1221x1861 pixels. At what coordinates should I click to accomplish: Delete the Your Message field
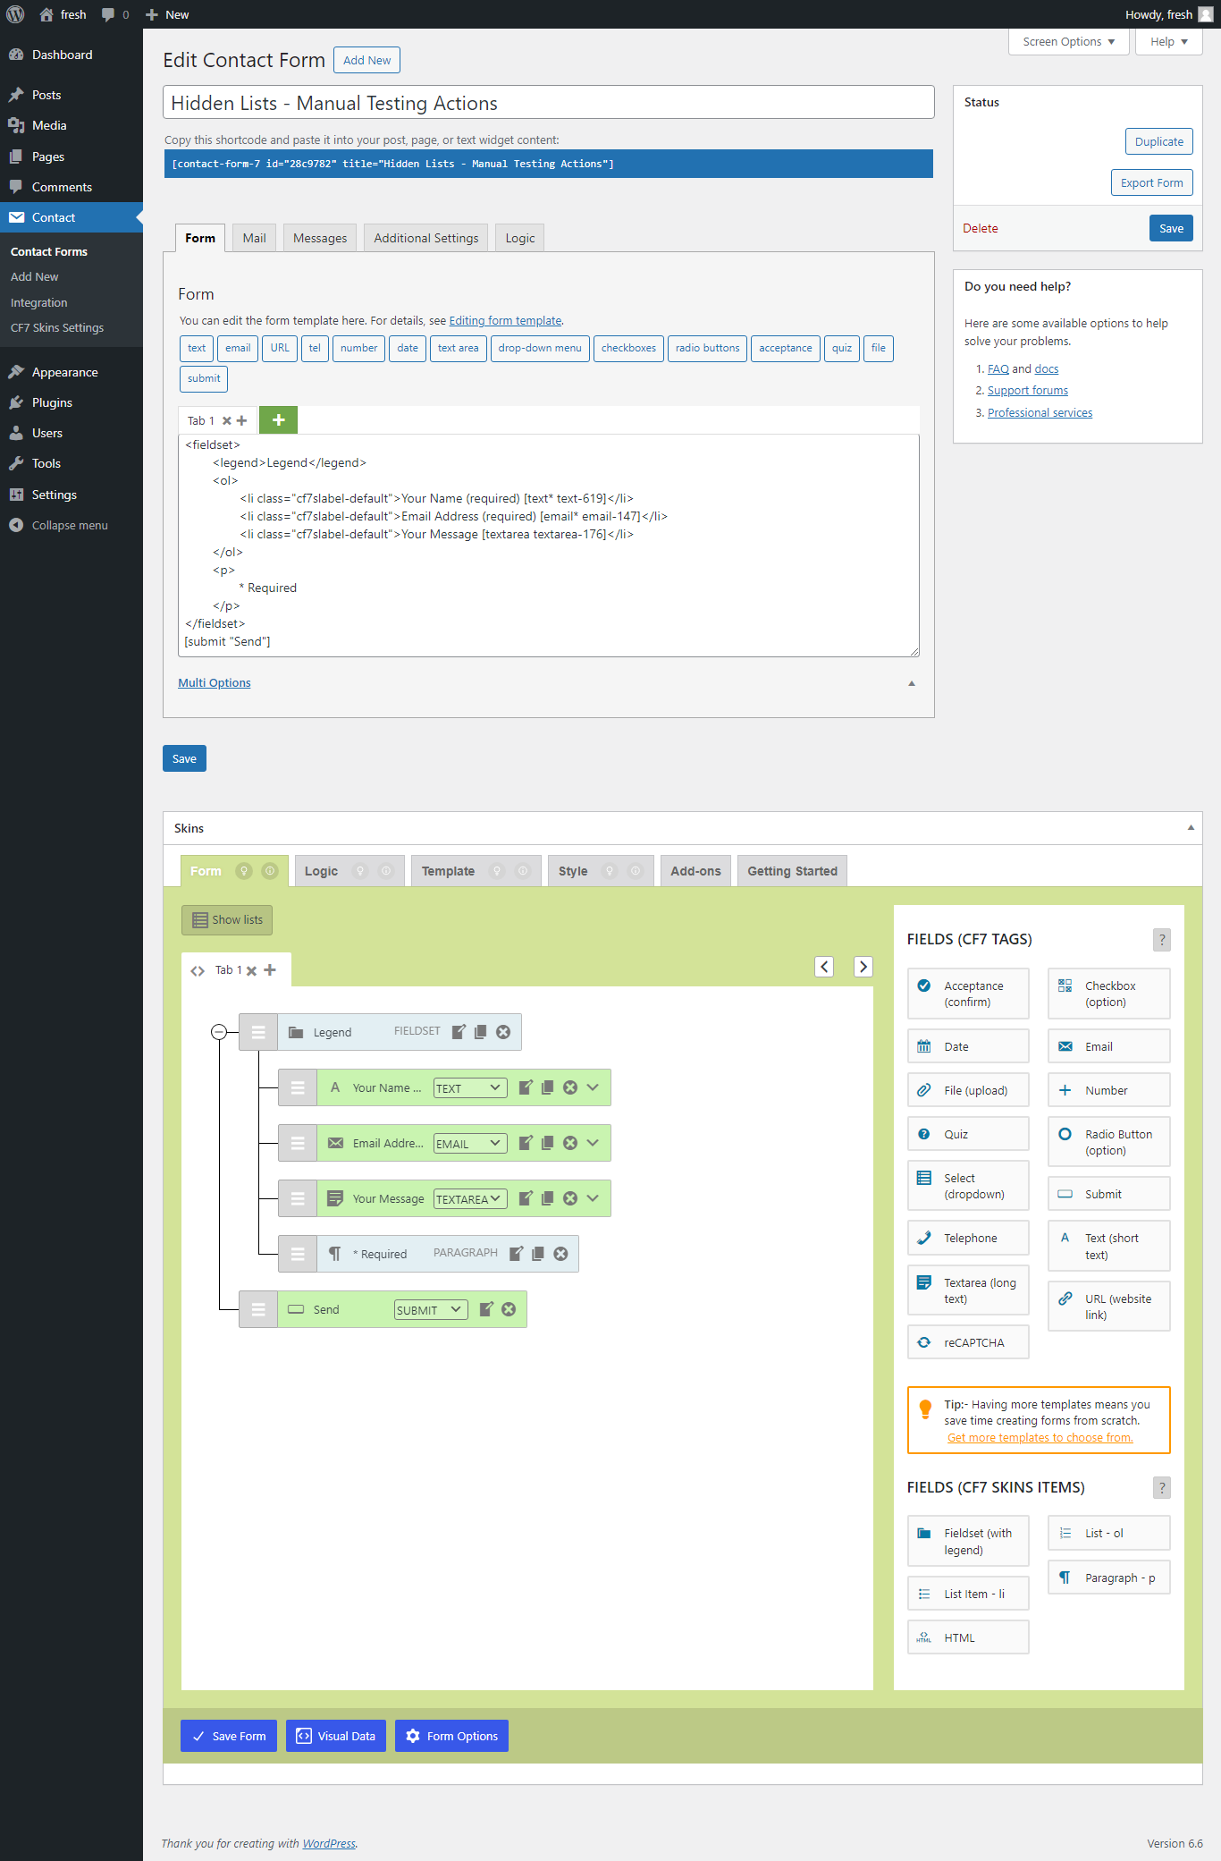[570, 1198]
